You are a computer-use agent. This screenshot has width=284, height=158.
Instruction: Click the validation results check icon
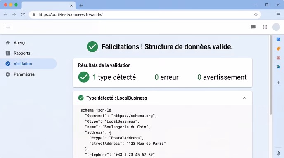coord(84,77)
